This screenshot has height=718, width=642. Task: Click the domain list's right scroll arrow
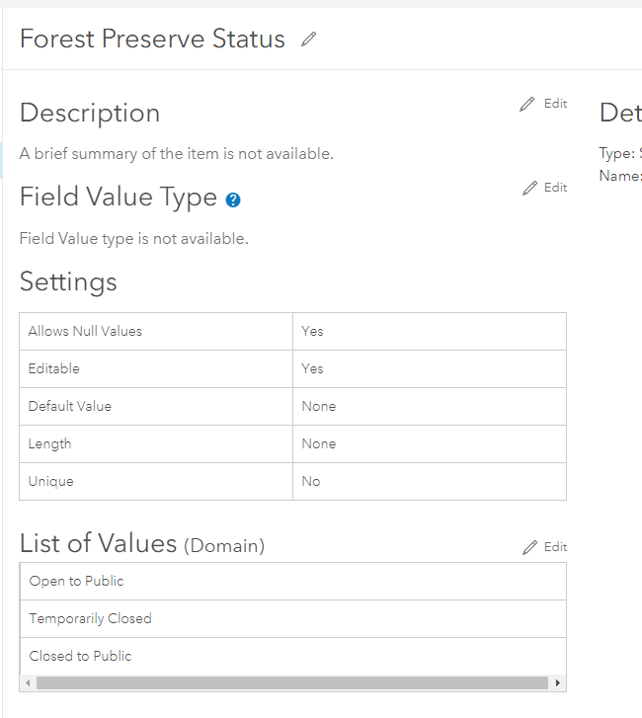558,682
